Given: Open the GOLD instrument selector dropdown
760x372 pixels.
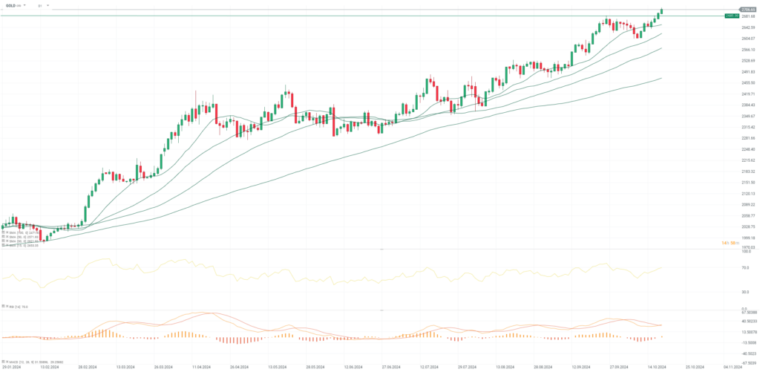Looking at the screenshot, I should pos(24,5).
